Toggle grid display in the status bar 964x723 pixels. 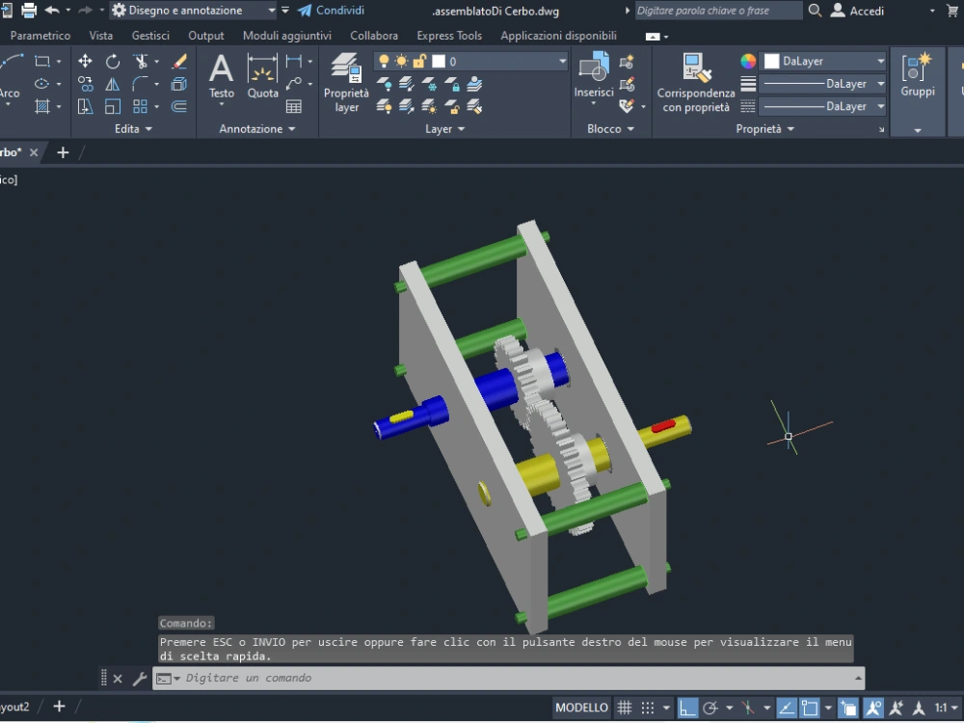click(626, 707)
